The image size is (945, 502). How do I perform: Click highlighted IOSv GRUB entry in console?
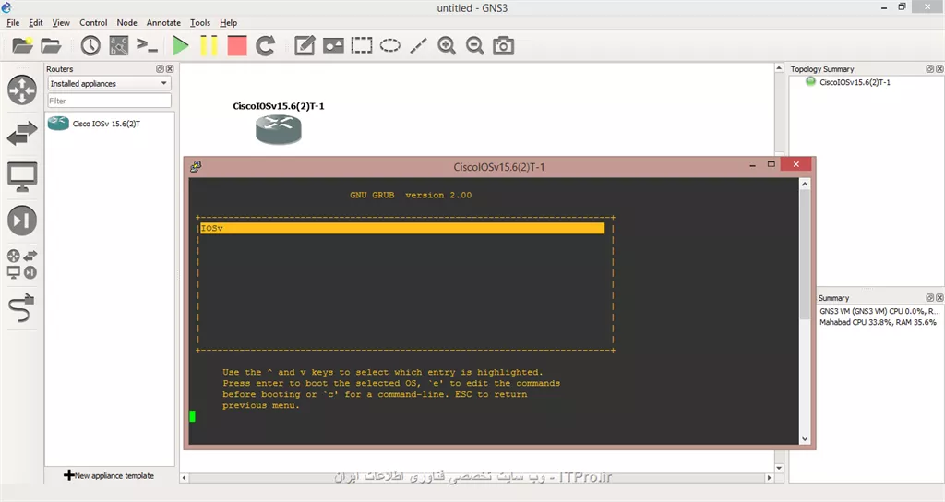click(x=402, y=228)
